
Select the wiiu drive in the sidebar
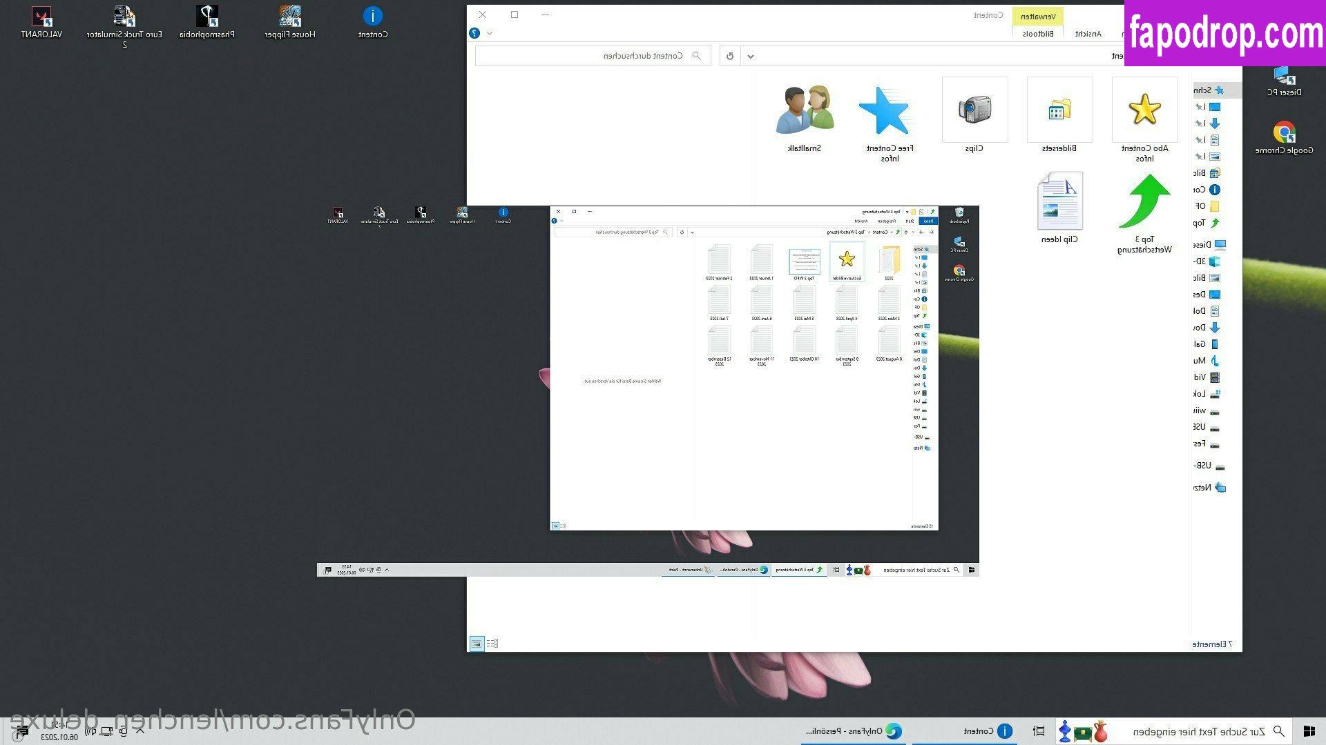pos(1208,411)
